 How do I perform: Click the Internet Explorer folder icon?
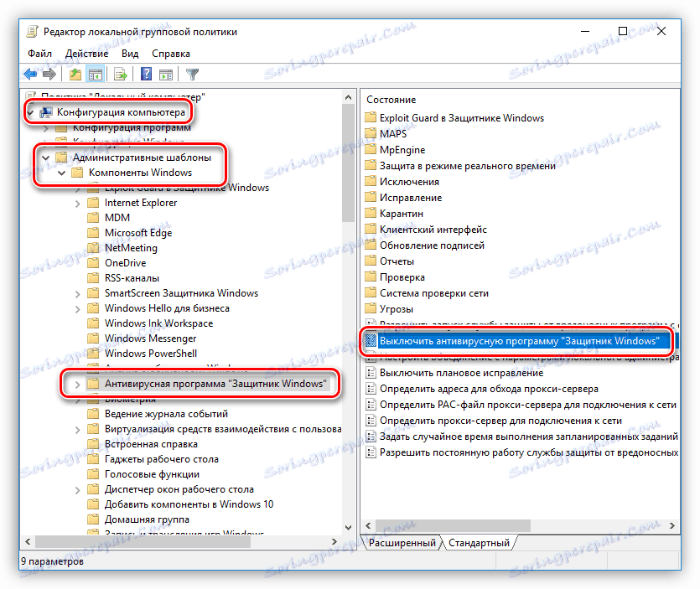pyautogui.click(x=93, y=203)
